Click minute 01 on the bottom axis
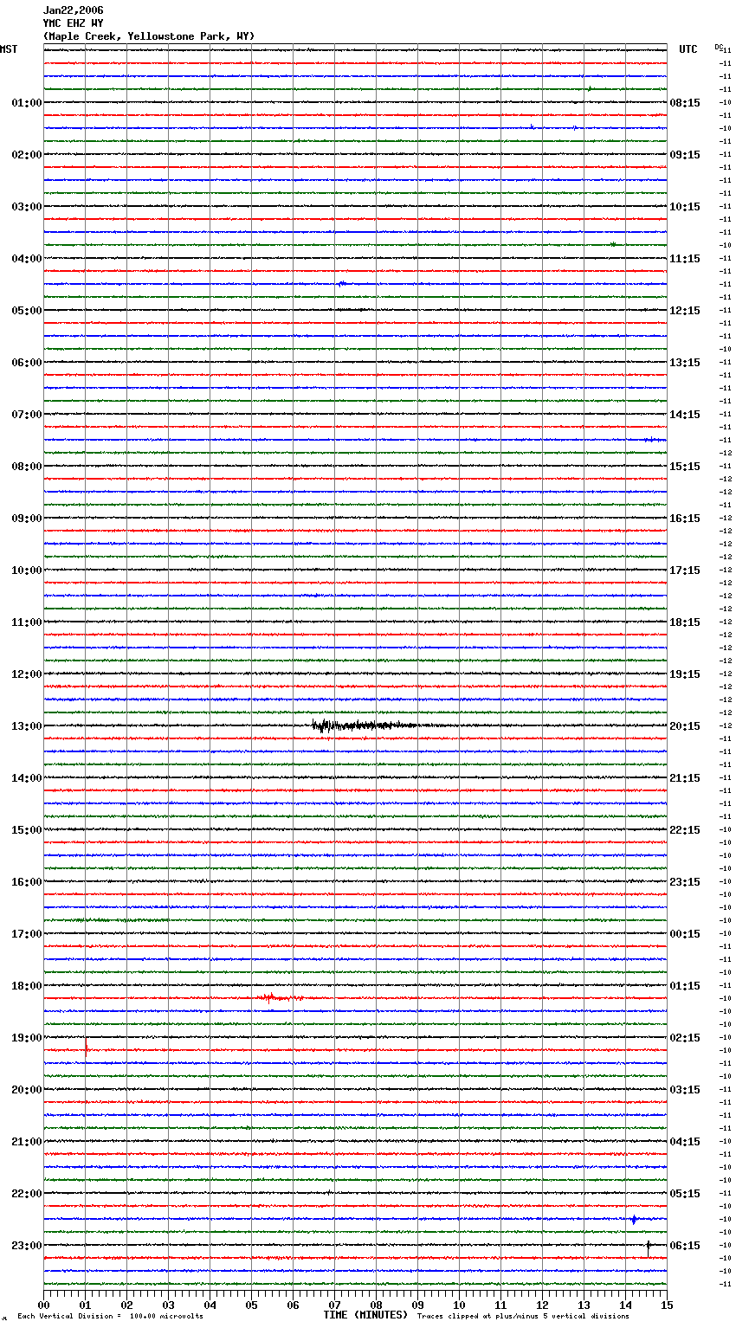736x1328 pixels. (85, 1305)
